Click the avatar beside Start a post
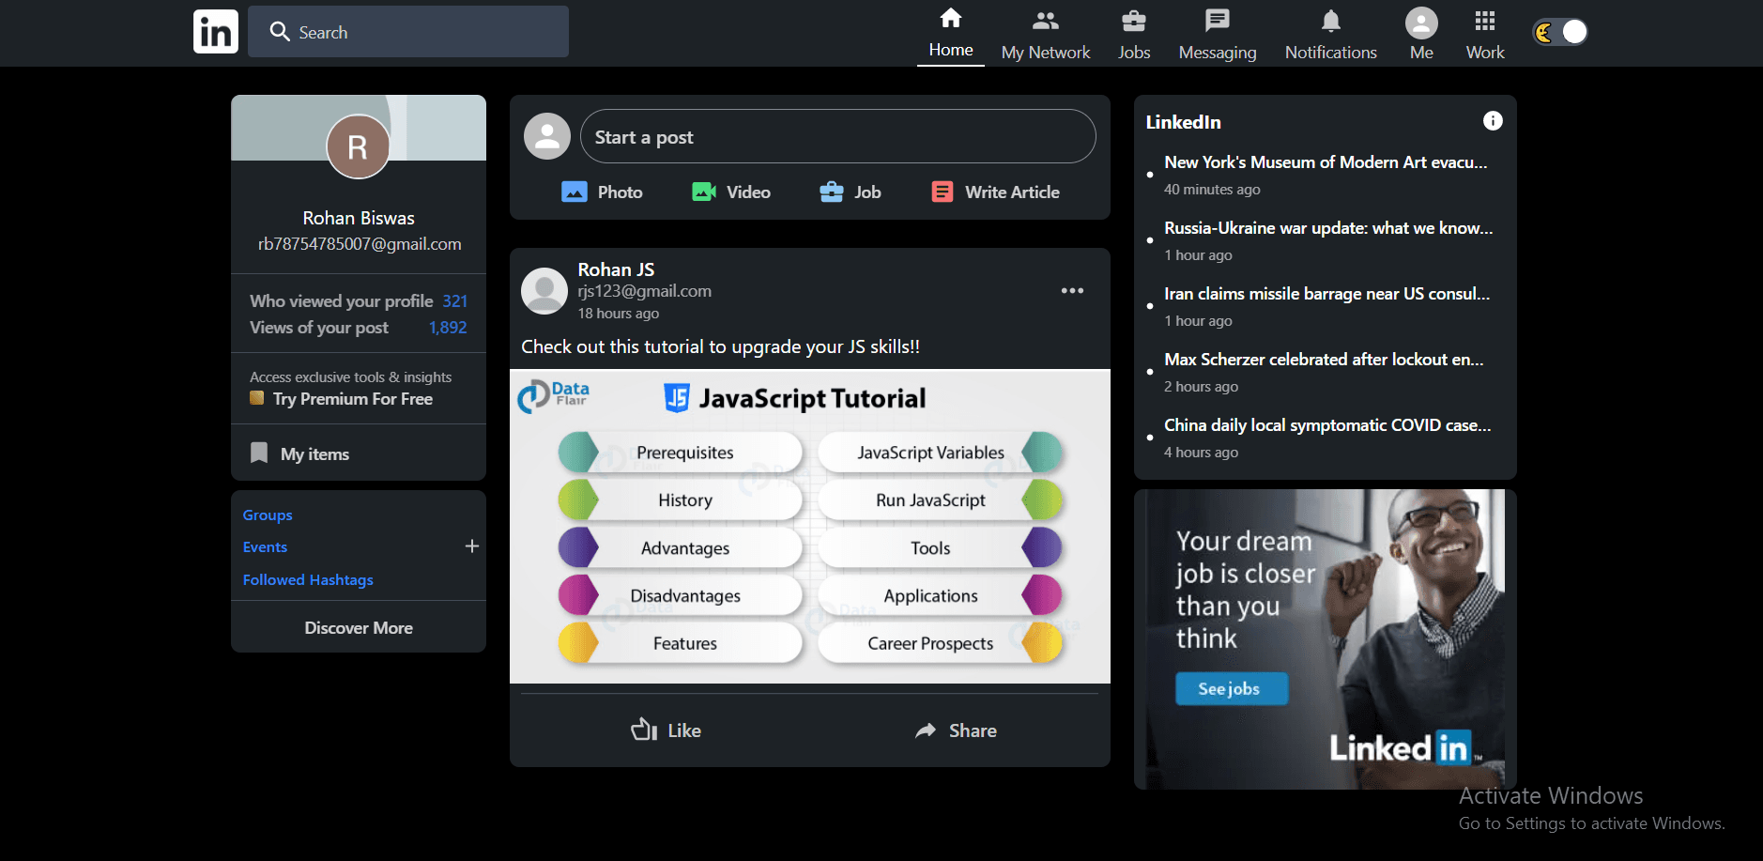 pos(547,136)
